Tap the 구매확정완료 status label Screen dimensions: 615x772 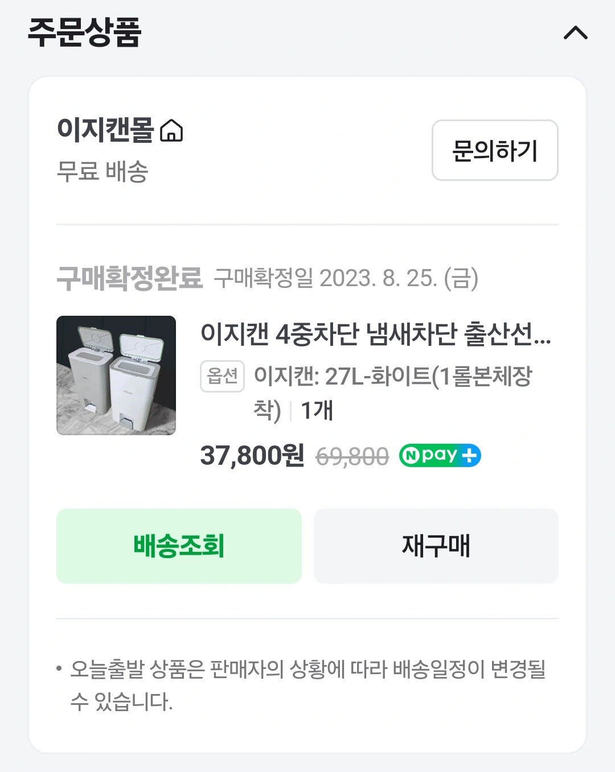point(130,278)
